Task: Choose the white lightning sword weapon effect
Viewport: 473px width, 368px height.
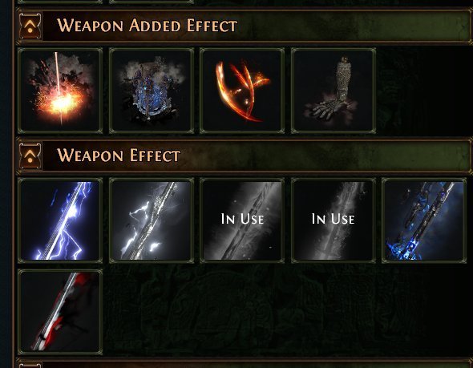Action: coord(152,220)
